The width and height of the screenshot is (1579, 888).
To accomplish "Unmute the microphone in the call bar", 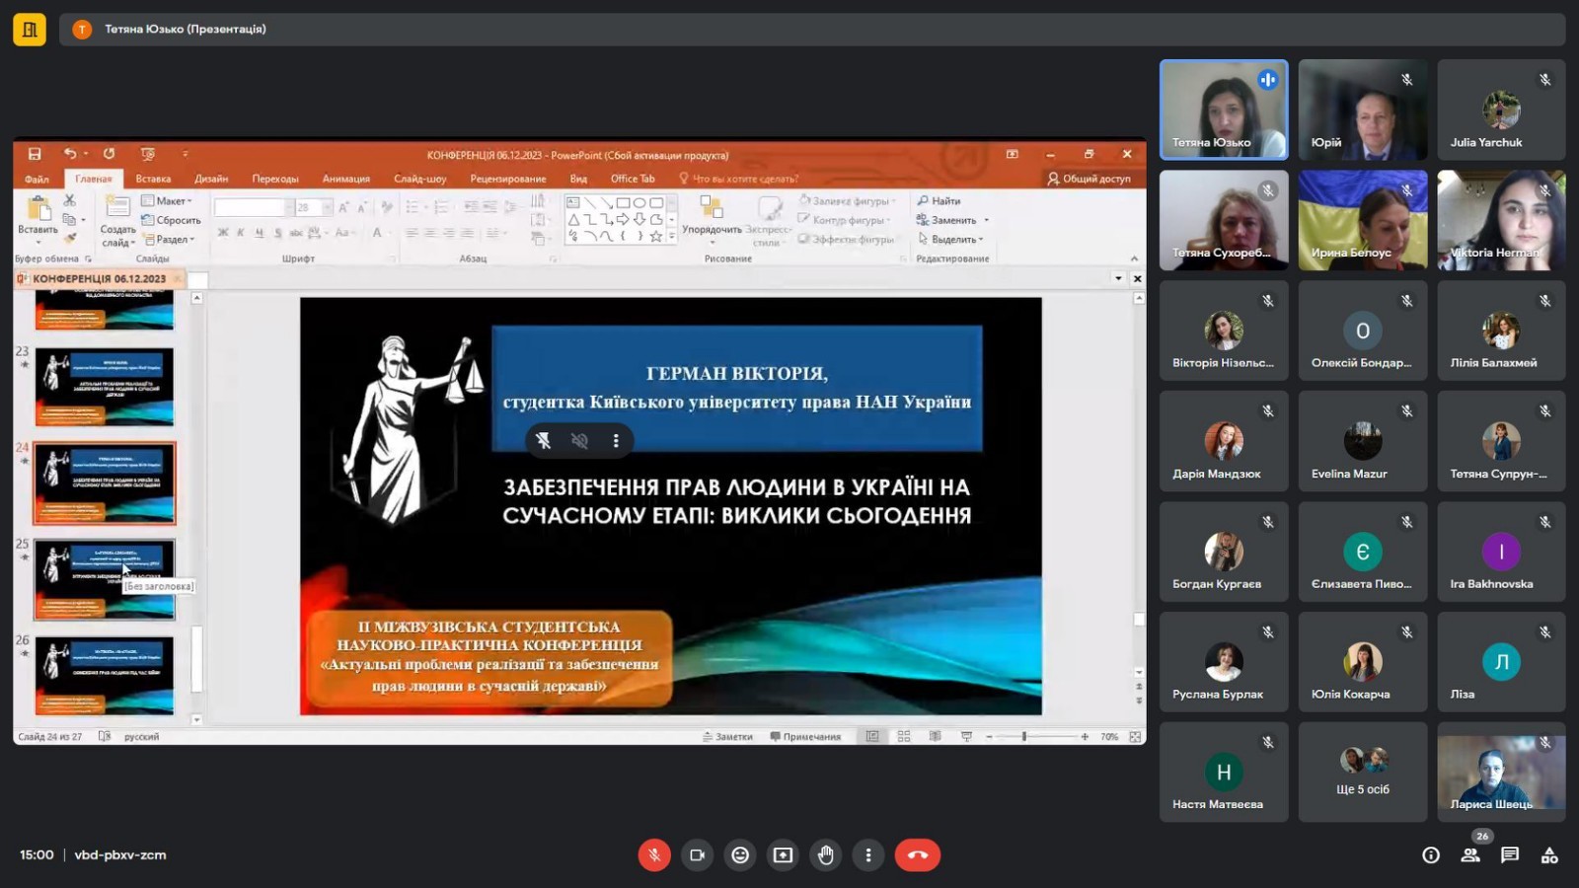I will (653, 855).
